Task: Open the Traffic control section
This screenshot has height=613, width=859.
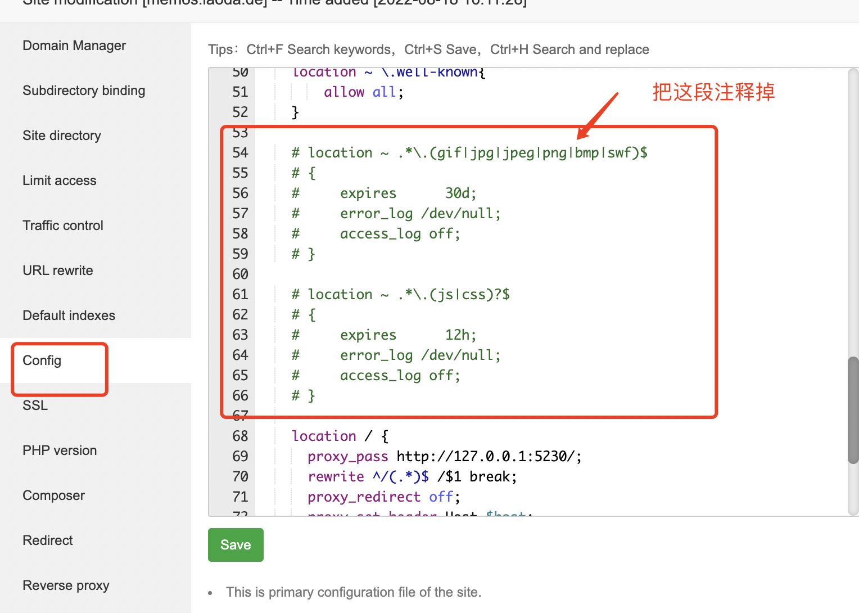Action: (x=62, y=225)
